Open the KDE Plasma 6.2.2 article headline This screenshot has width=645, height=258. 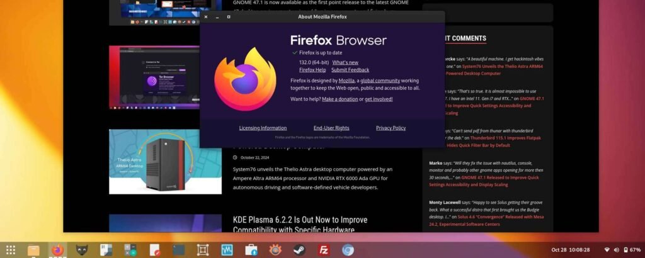coord(300,225)
